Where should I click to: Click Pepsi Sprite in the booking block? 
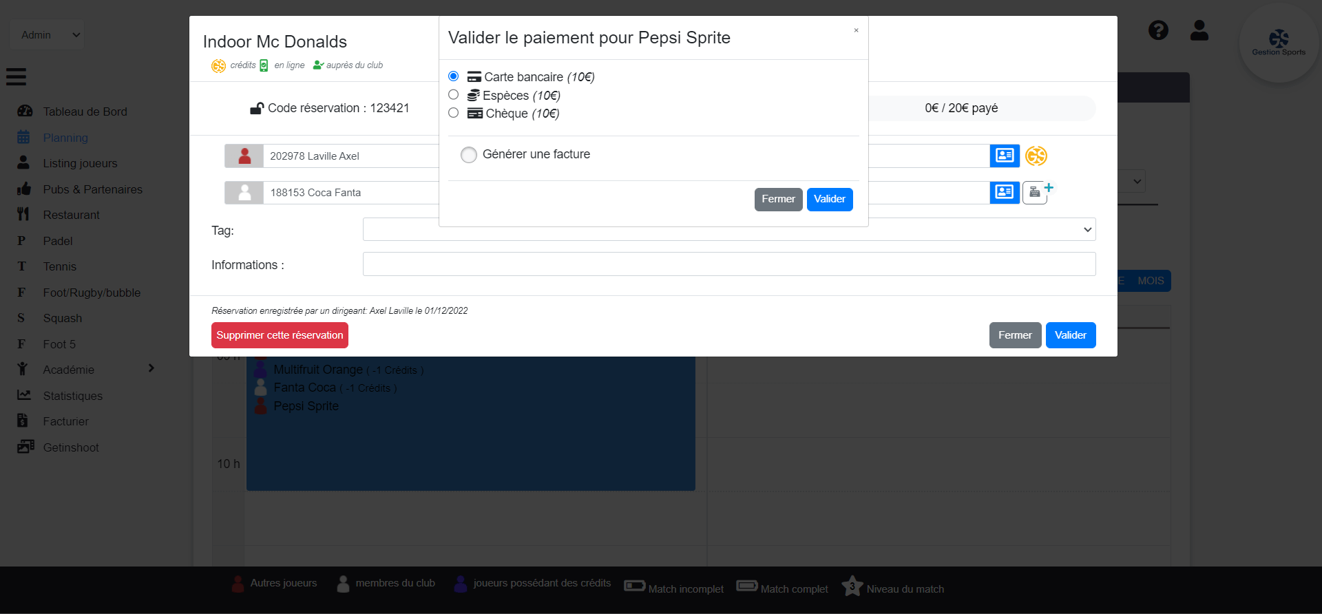[x=306, y=406]
